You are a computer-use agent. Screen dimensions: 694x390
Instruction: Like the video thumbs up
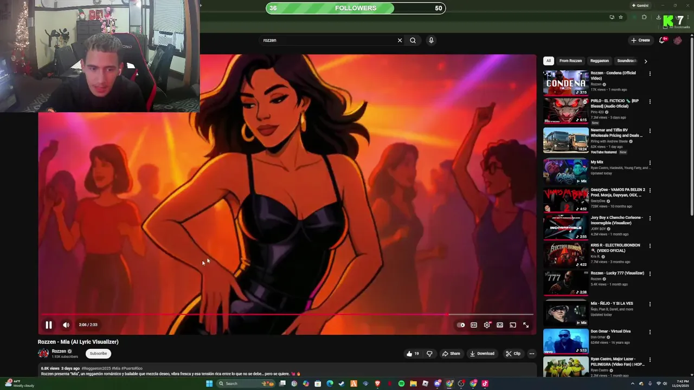tap(413, 354)
